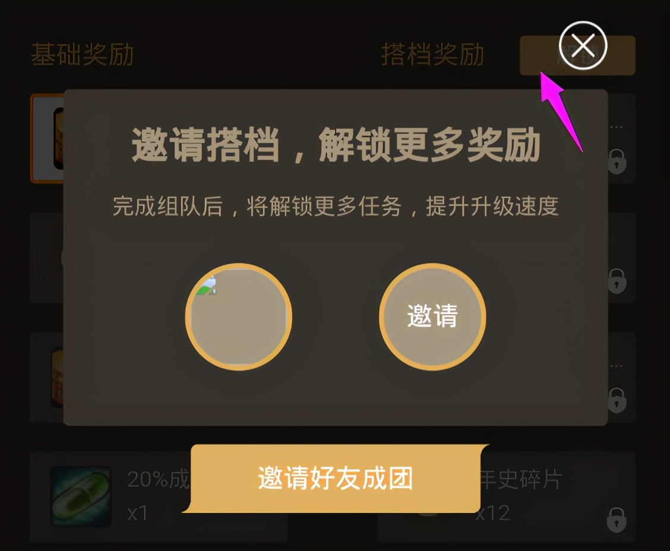The height and width of the screenshot is (551, 670).
Task: Click the 邀请好友成团 button
Action: coord(336,478)
